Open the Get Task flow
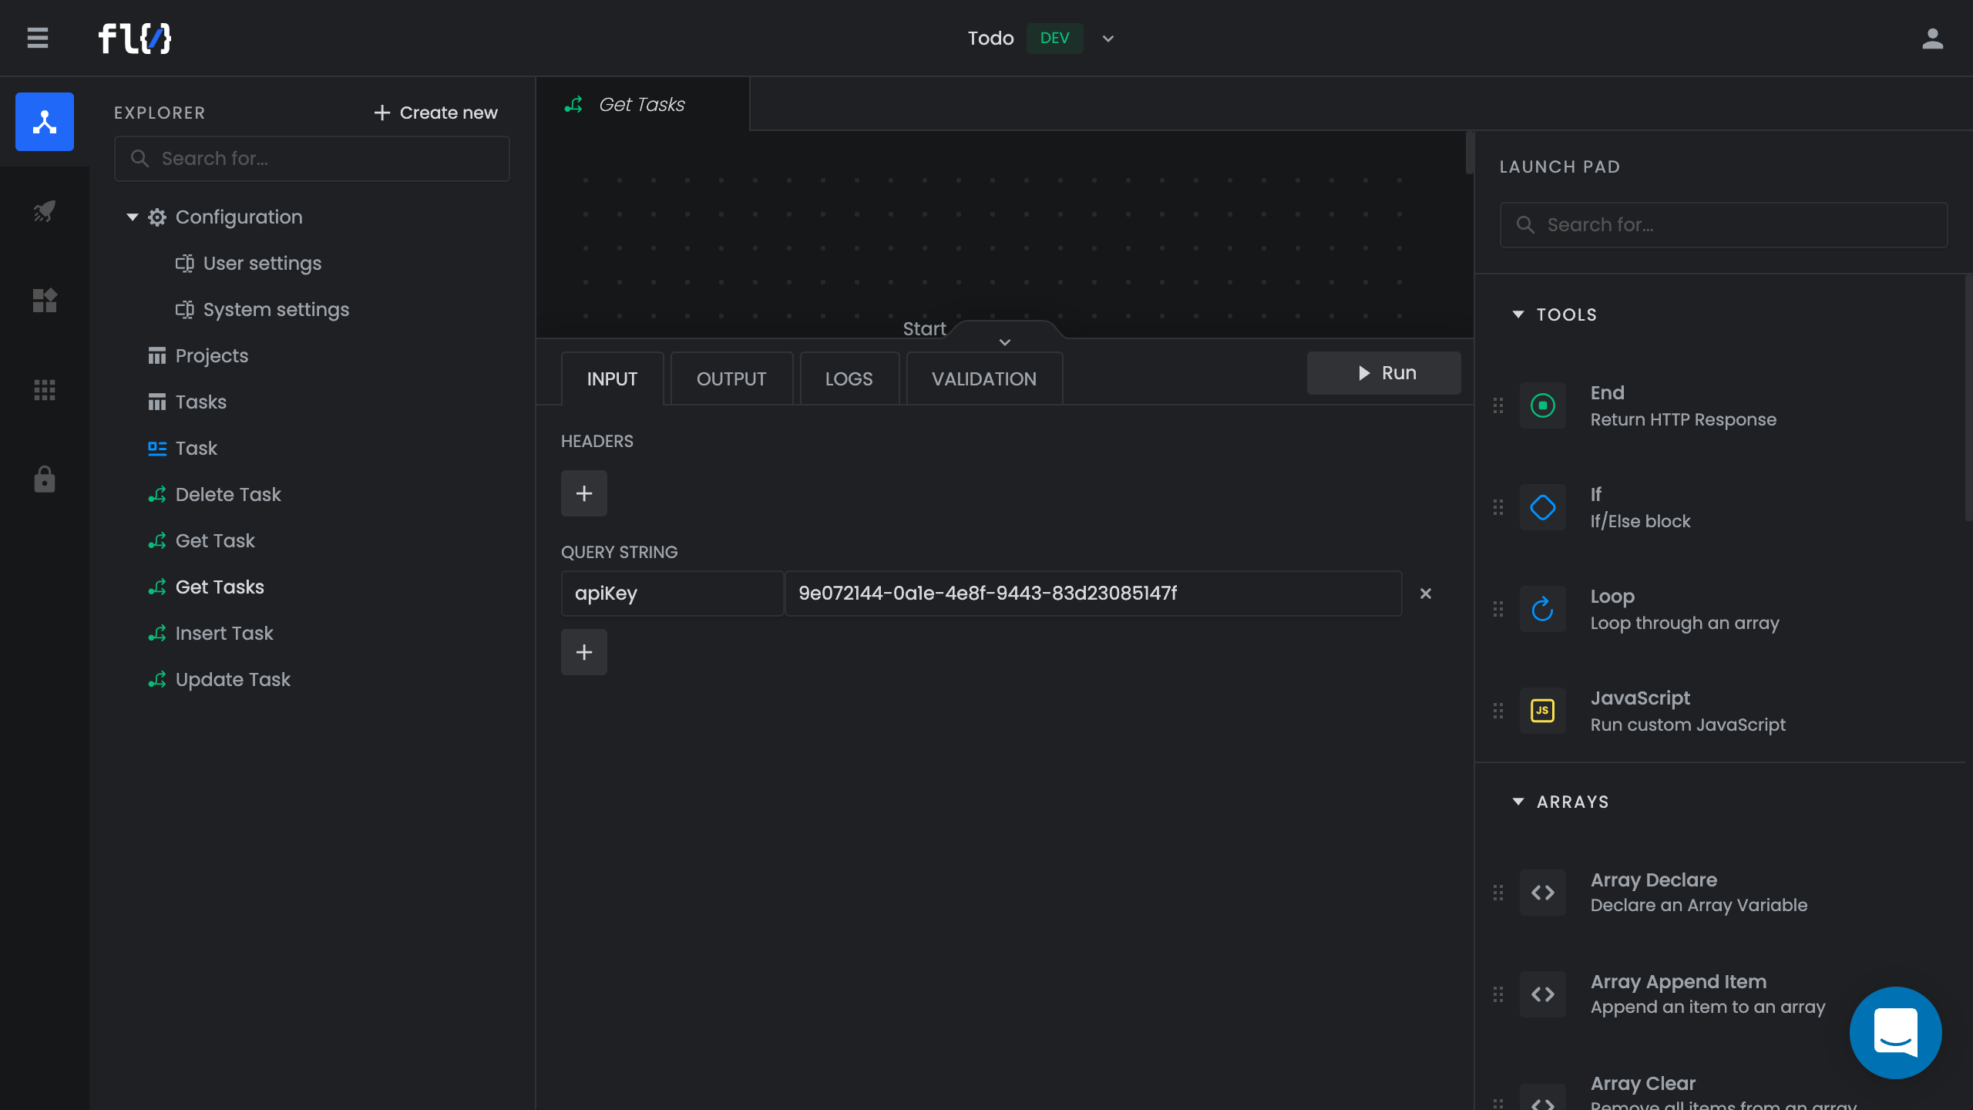This screenshot has width=1973, height=1110. 215,541
